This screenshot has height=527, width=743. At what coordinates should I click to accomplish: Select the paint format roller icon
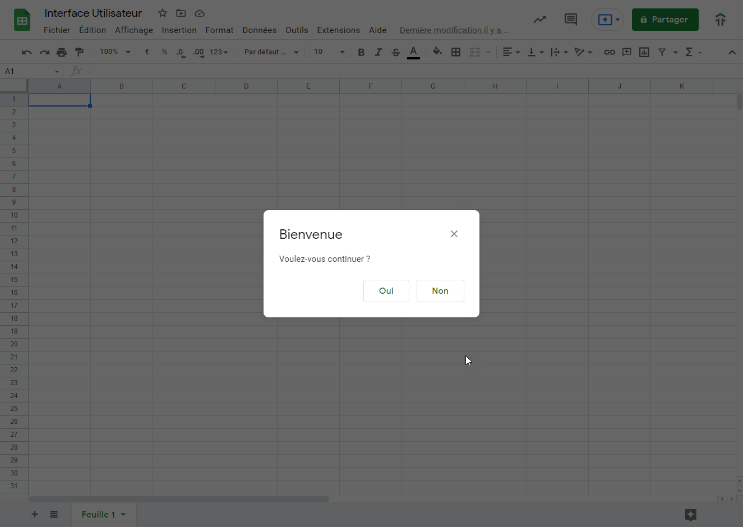[79, 52]
